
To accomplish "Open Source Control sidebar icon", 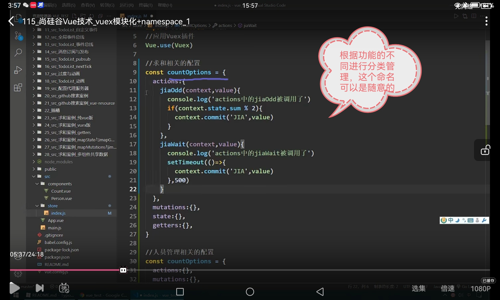I will [x=18, y=36].
